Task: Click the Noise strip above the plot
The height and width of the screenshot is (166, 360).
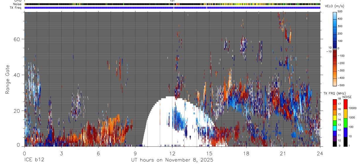Action: tap(172, 4)
